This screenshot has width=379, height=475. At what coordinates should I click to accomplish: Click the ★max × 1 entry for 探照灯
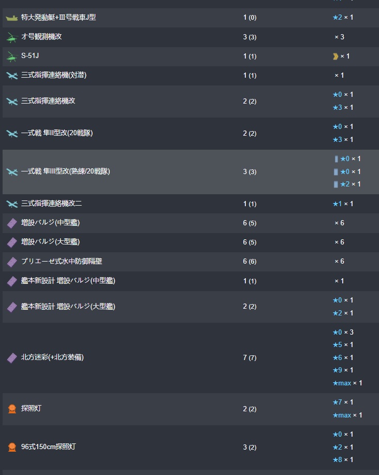pyautogui.click(x=347, y=415)
